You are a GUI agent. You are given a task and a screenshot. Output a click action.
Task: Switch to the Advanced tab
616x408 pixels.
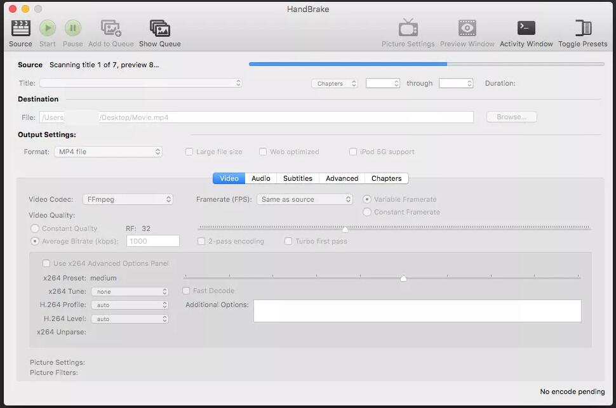[x=342, y=178]
